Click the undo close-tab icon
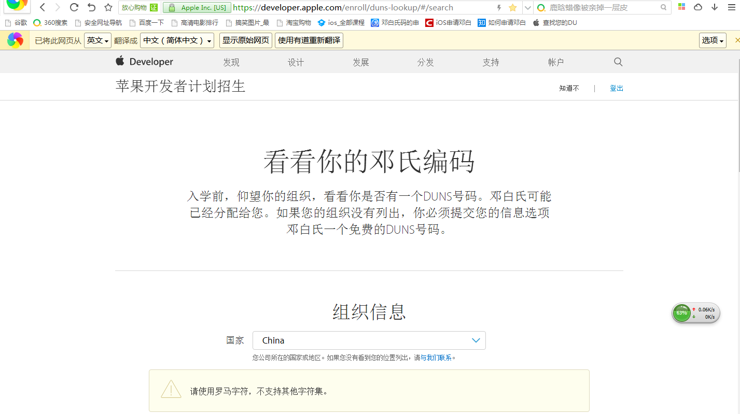 (91, 7)
